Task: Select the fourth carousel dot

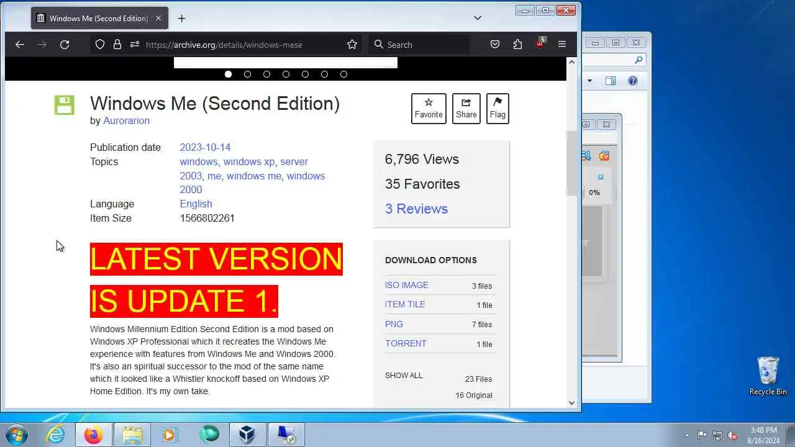Action: [286, 74]
